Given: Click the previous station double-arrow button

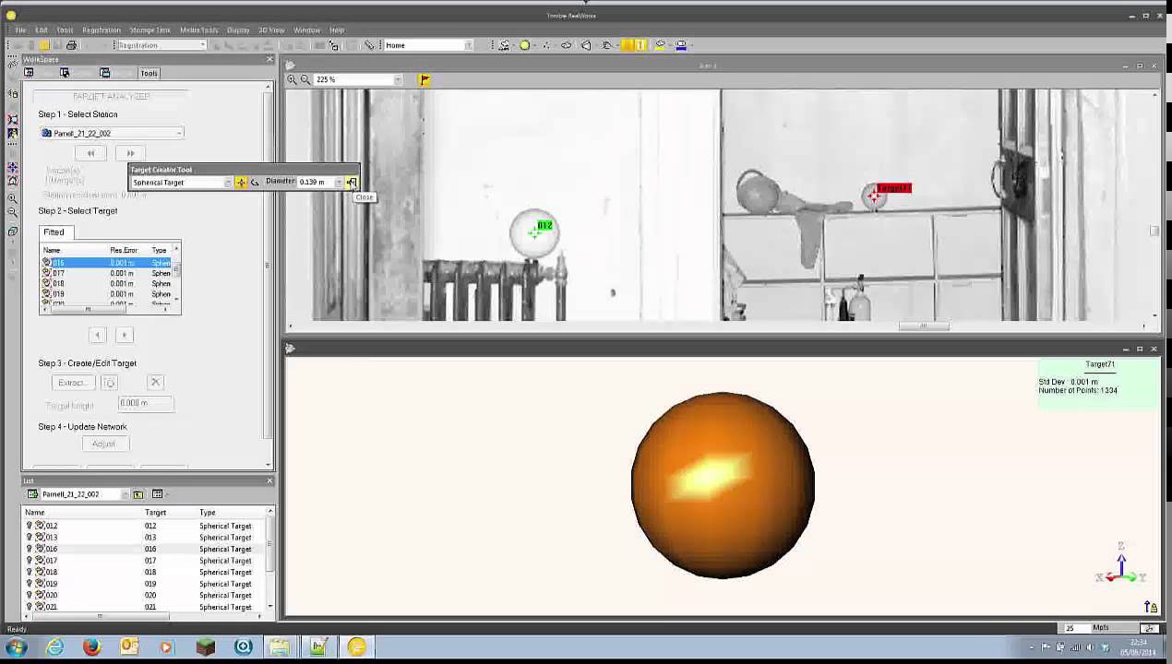Looking at the screenshot, I should [90, 153].
